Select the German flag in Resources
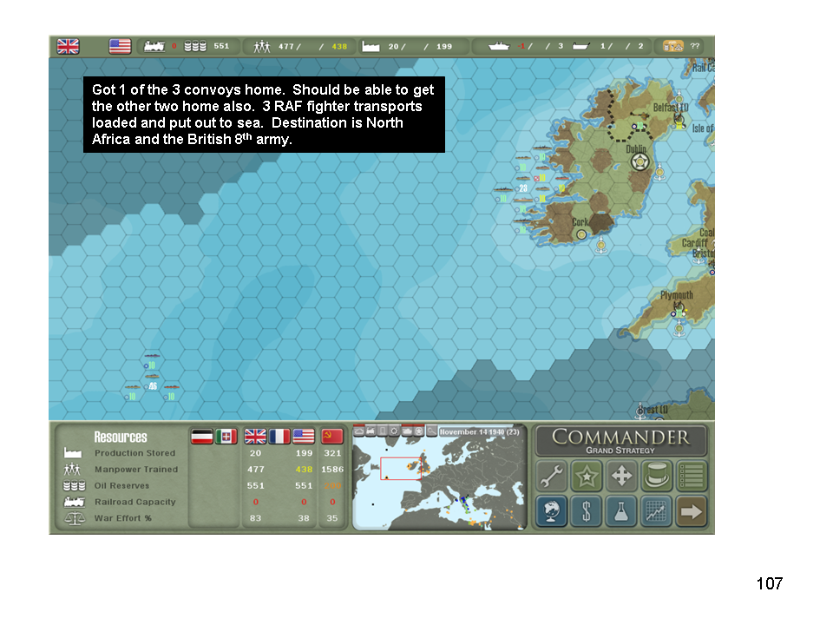833x625 pixels. (202, 436)
